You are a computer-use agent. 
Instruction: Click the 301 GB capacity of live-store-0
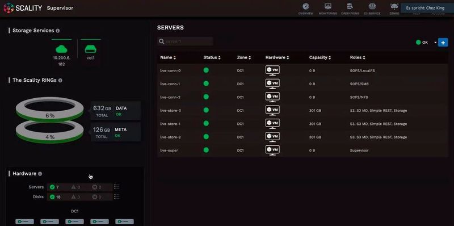315,111
